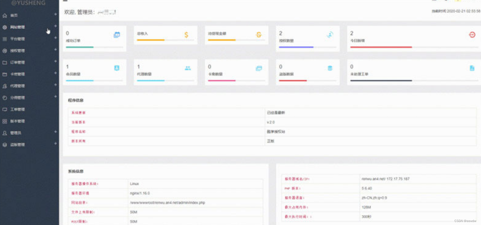Click the red circle icon on 今日新增 card
Image resolution: width=481 pixels, height=225 pixels.
[472, 35]
